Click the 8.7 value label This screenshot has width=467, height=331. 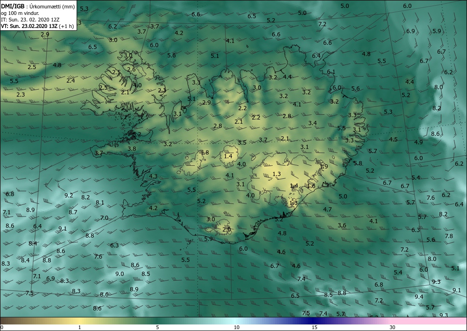[x=73, y=212]
